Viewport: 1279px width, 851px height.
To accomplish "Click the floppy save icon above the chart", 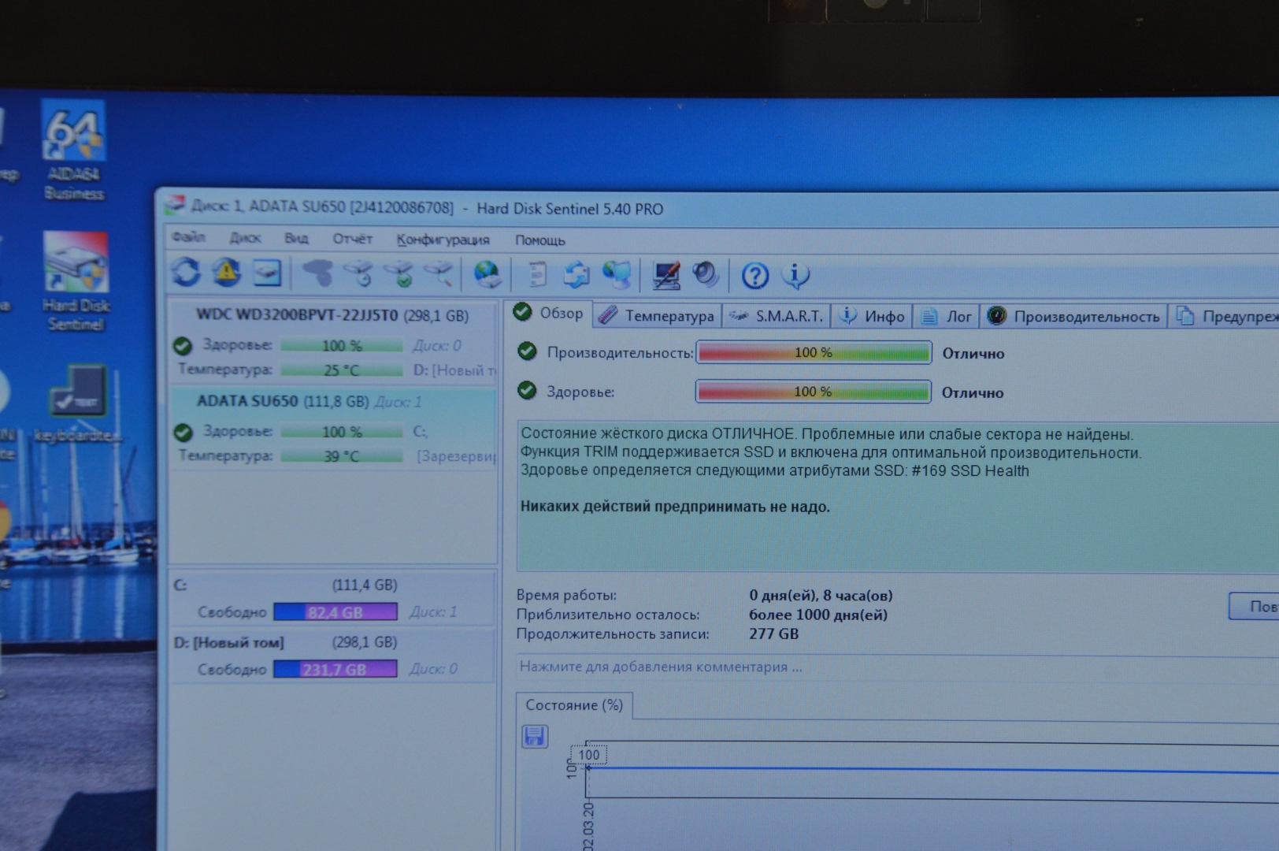I will 535,737.
